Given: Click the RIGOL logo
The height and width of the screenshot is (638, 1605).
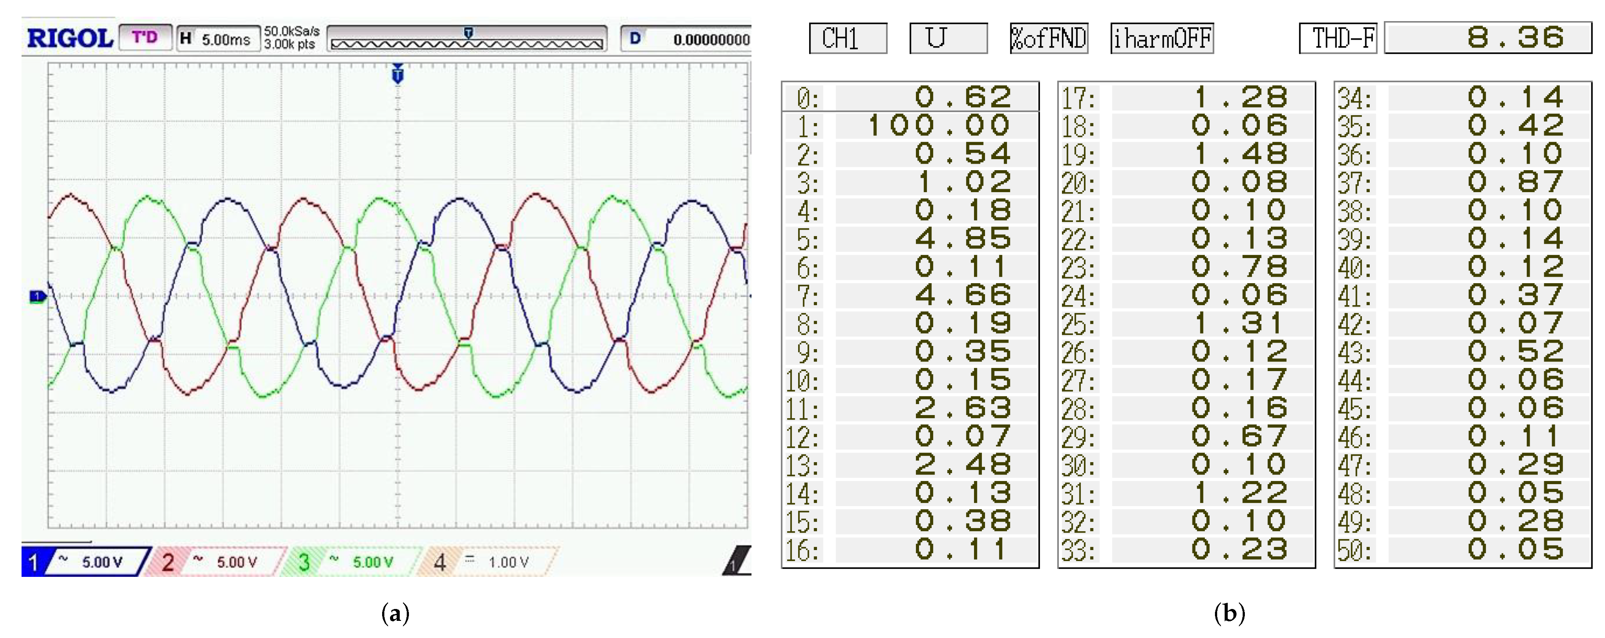Looking at the screenshot, I should pyautogui.click(x=70, y=38).
